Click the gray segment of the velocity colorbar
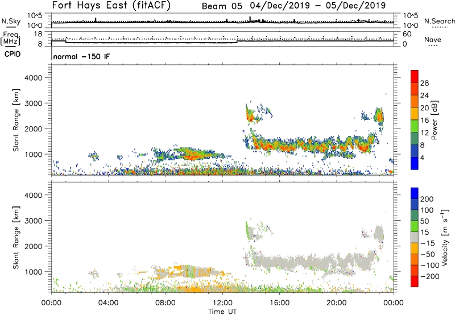This screenshot has height=315, width=455. point(415,237)
